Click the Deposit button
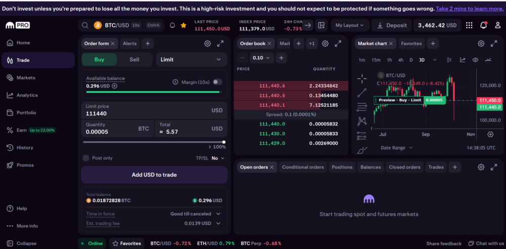 coord(392,25)
